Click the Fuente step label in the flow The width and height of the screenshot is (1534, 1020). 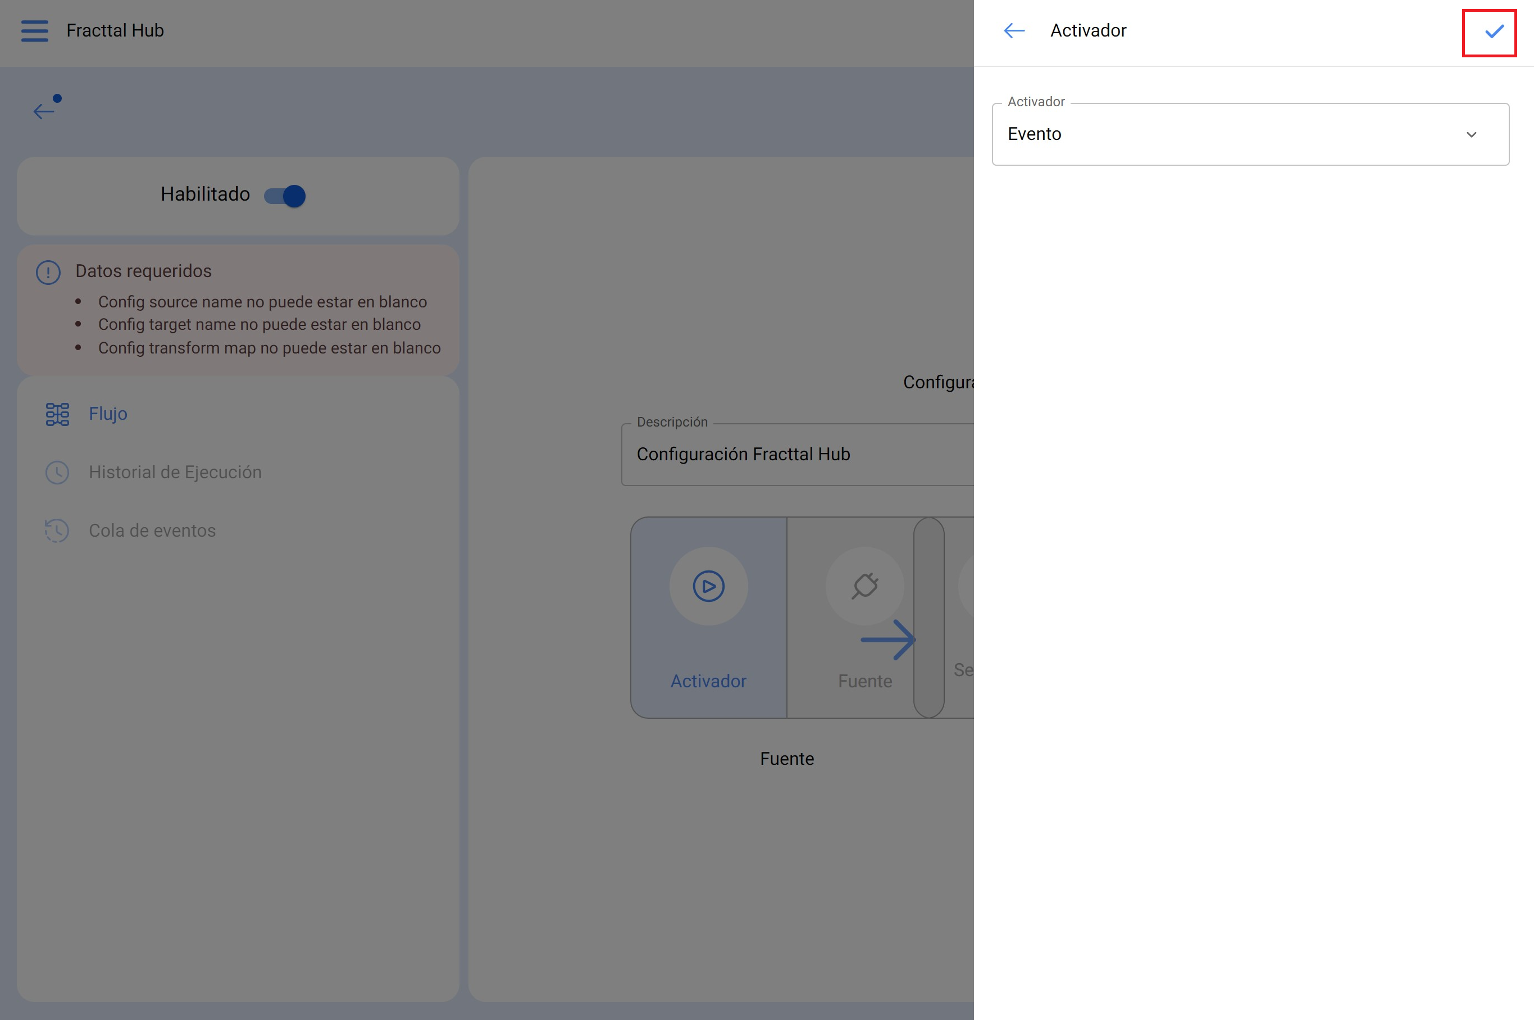tap(864, 681)
